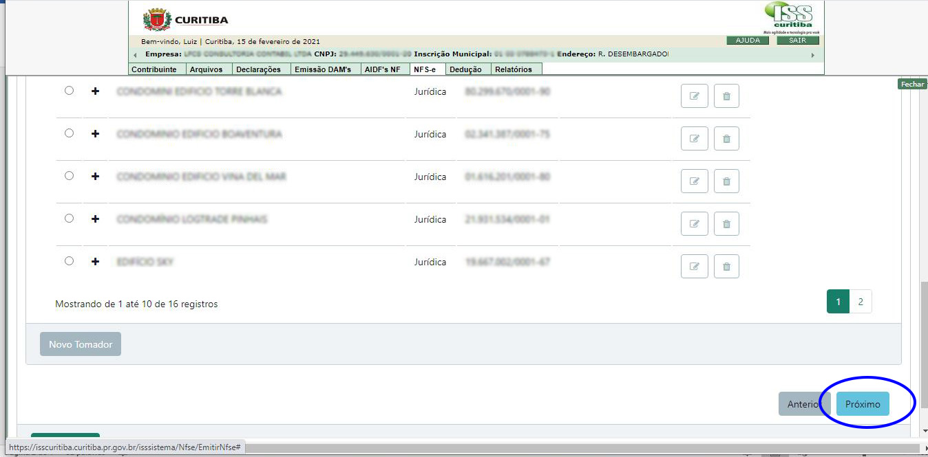The width and height of the screenshot is (928, 457).
Task: Delete the Condominio Logtrade Pinhais entry
Action: pos(726,224)
